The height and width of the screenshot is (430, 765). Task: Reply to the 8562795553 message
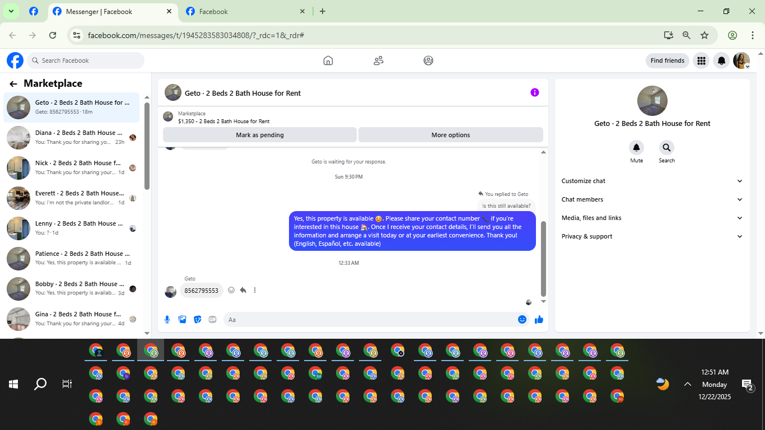pyautogui.click(x=243, y=290)
